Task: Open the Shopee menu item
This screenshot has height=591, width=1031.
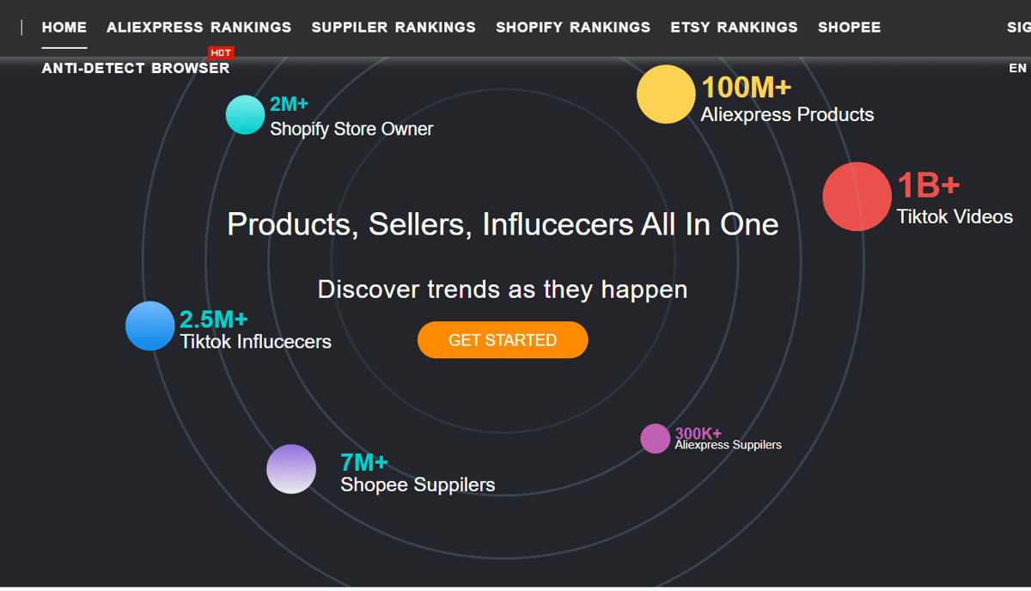Action: (x=849, y=27)
